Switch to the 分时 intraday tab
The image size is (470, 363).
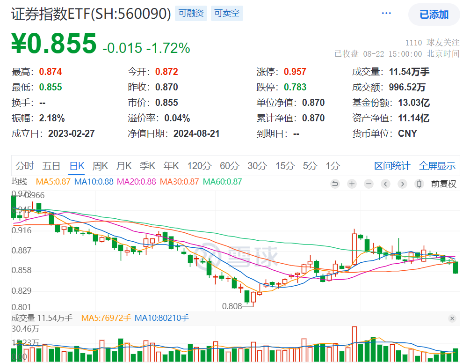[25, 166]
